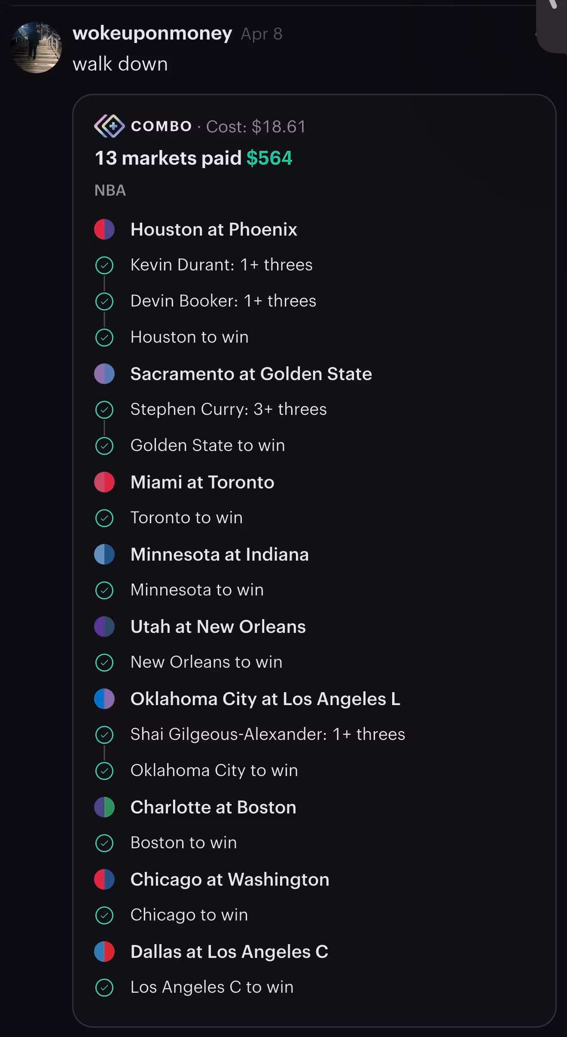
Task: Click checkmark beside Stephen Curry 3+ threes
Action: [x=104, y=410]
